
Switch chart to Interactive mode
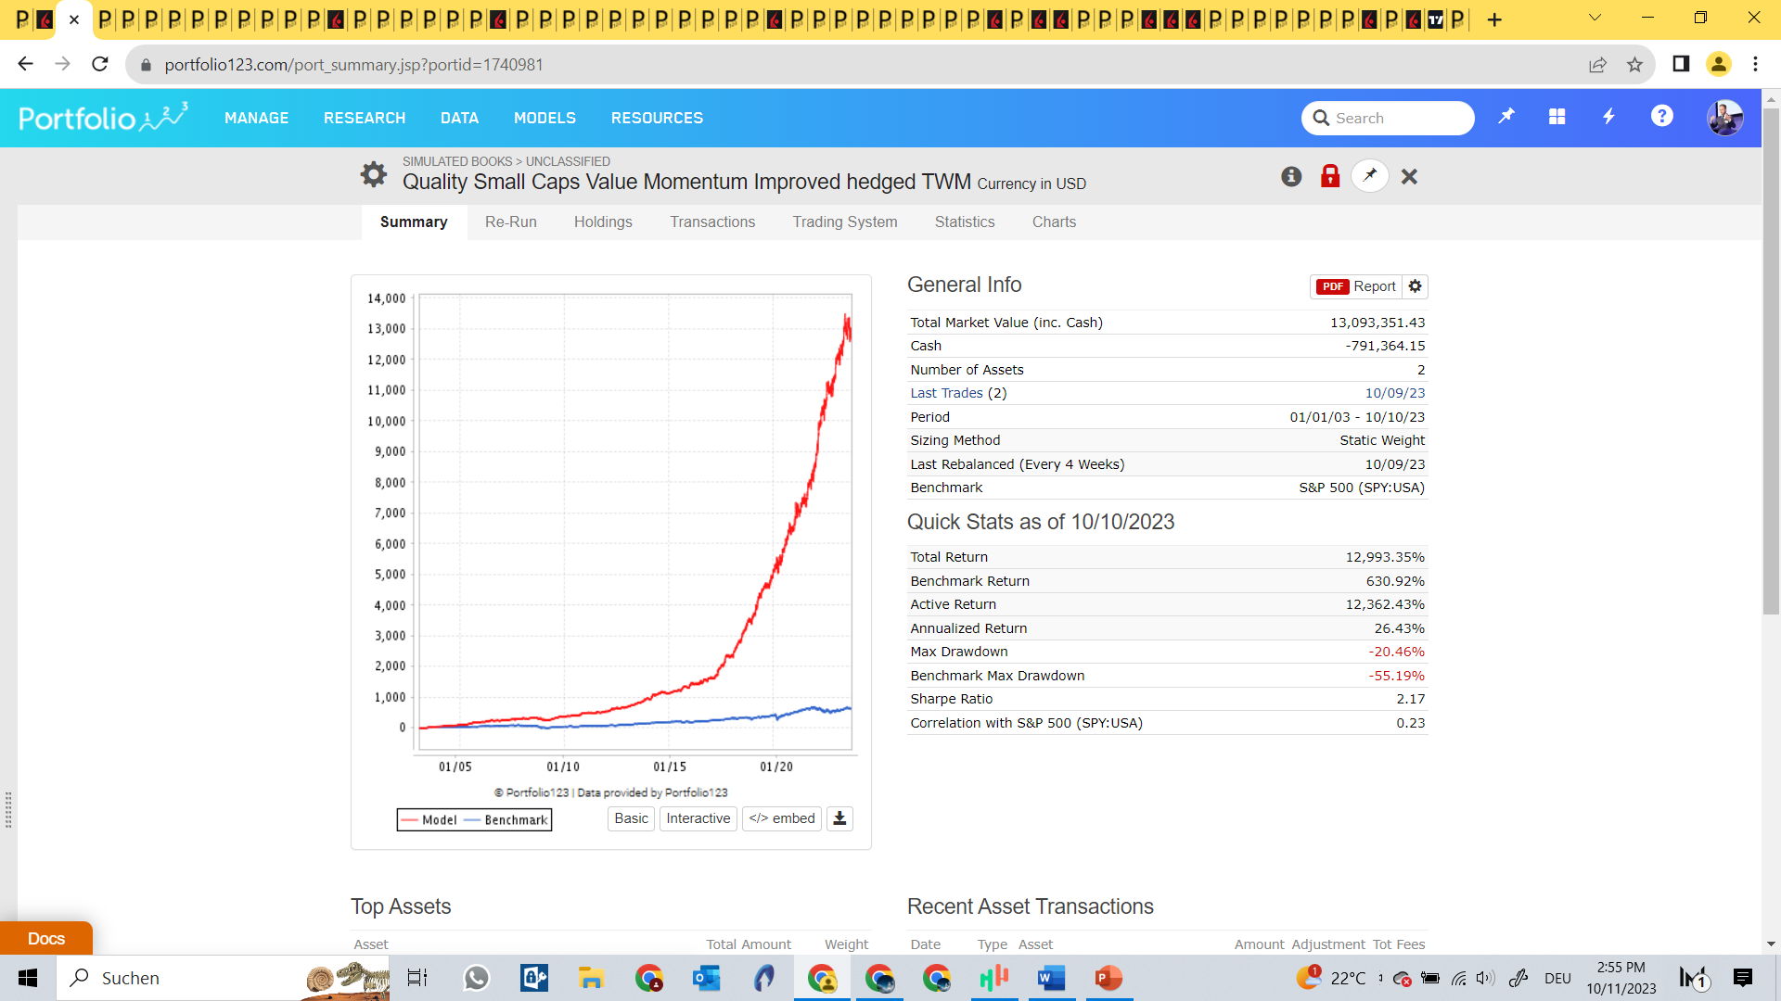pyautogui.click(x=698, y=818)
